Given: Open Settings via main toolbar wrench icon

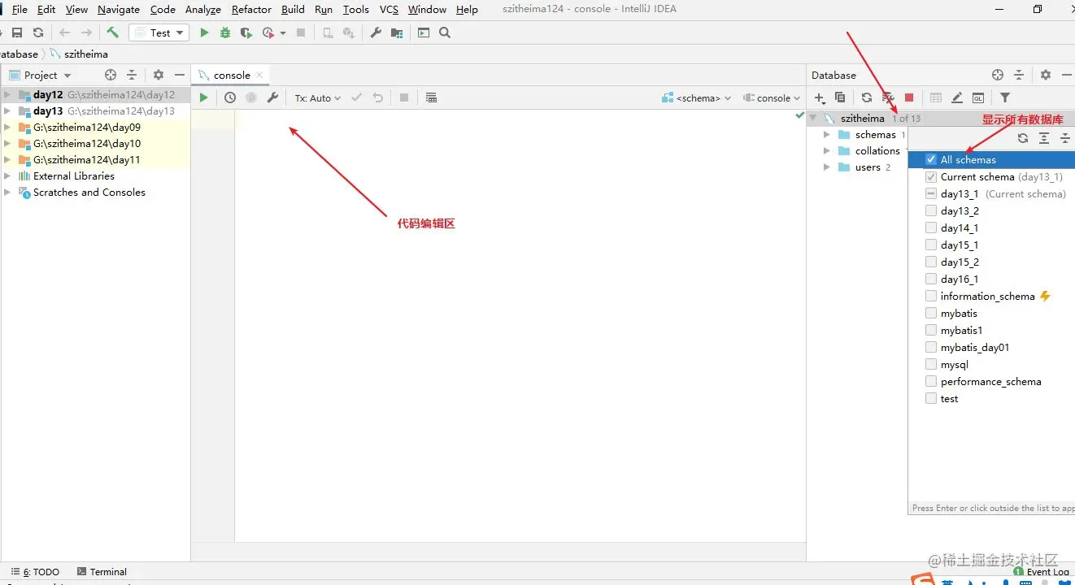Looking at the screenshot, I should coord(376,32).
